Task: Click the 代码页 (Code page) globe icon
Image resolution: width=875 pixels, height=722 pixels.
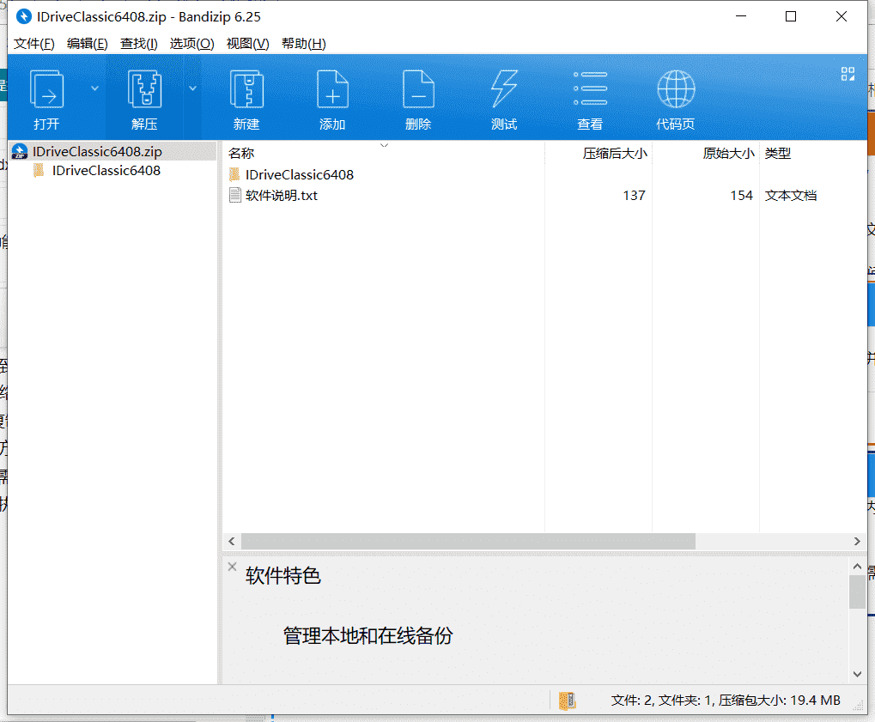Action: (x=676, y=89)
